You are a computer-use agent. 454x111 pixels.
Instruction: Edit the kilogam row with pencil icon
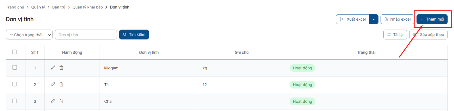pos(53,68)
